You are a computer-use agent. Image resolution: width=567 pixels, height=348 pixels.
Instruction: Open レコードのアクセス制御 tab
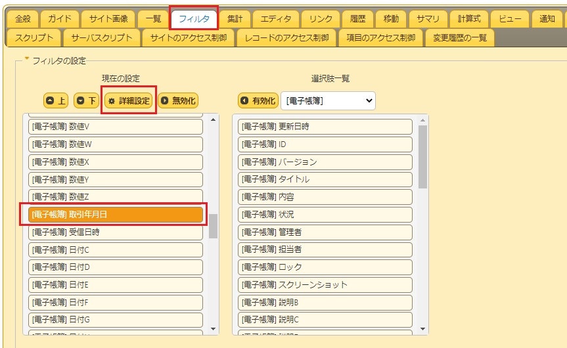[286, 38]
